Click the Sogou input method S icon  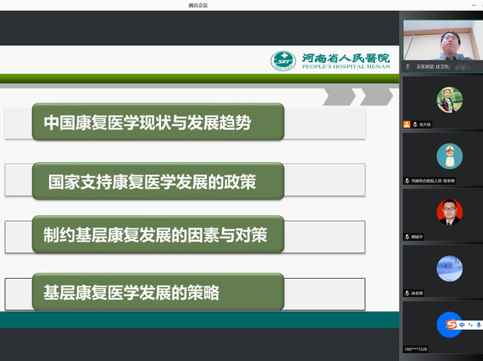[x=451, y=325]
